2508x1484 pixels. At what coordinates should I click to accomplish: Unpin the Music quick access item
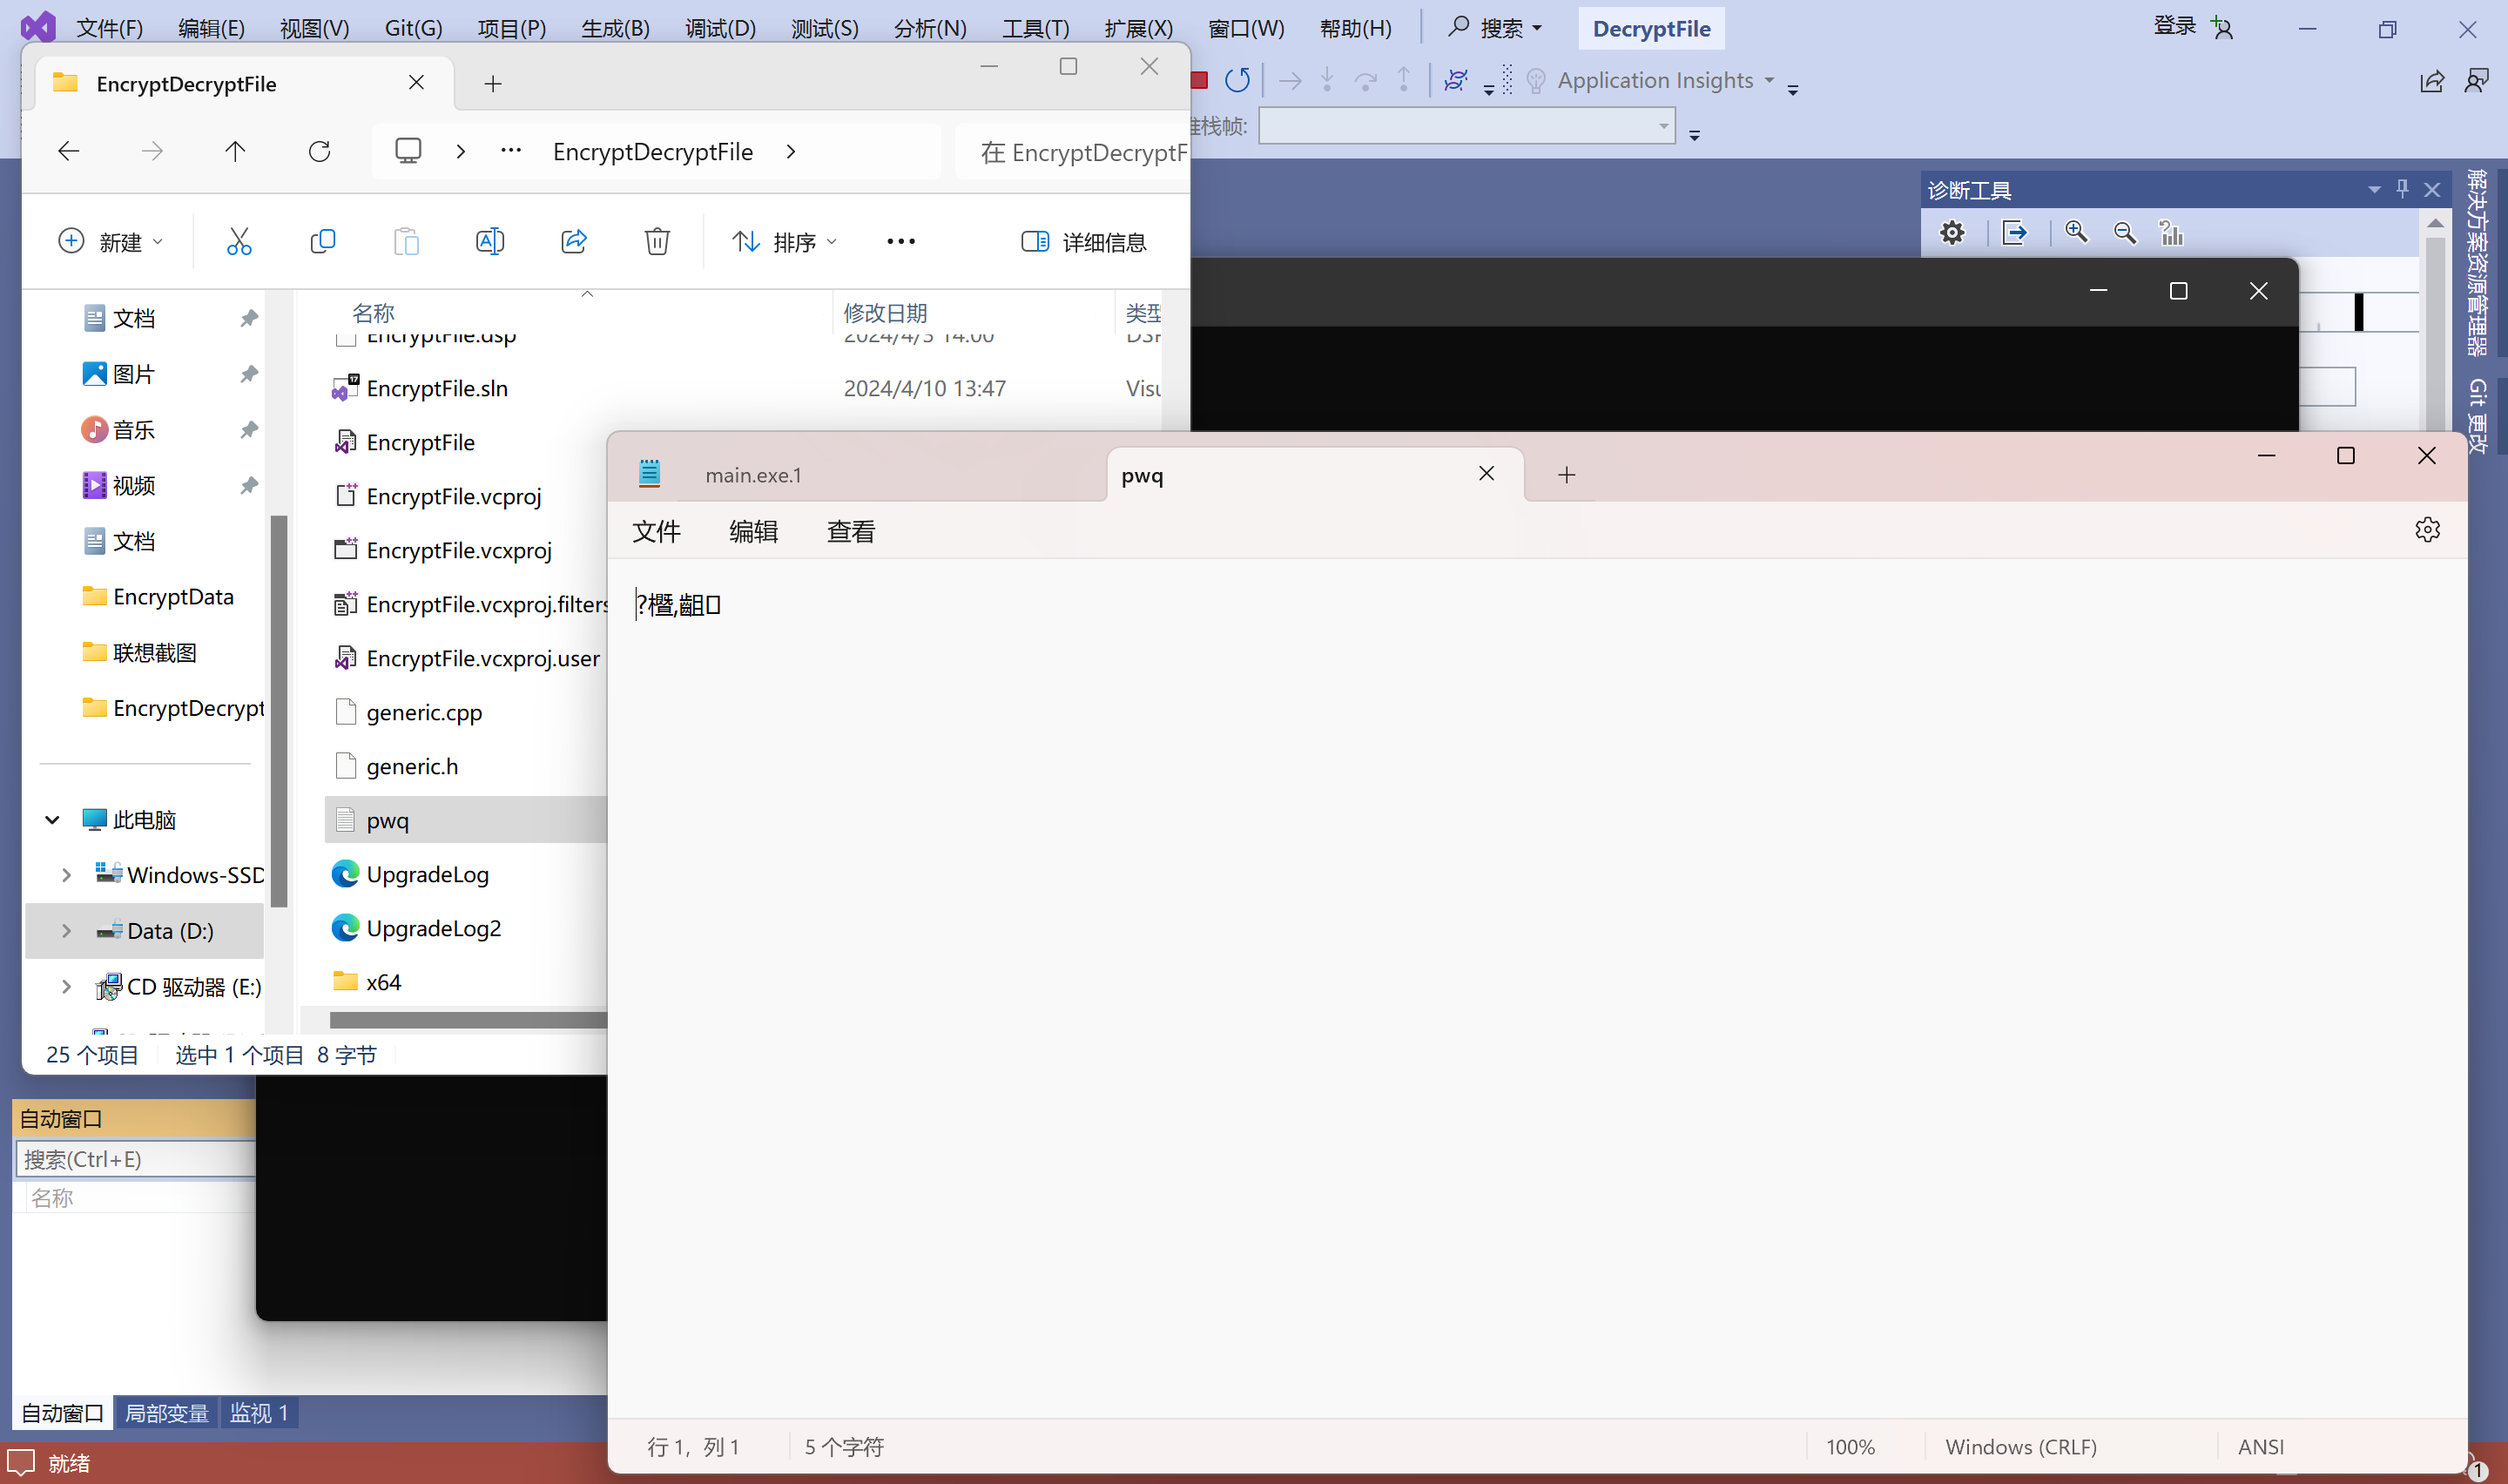[x=249, y=430]
